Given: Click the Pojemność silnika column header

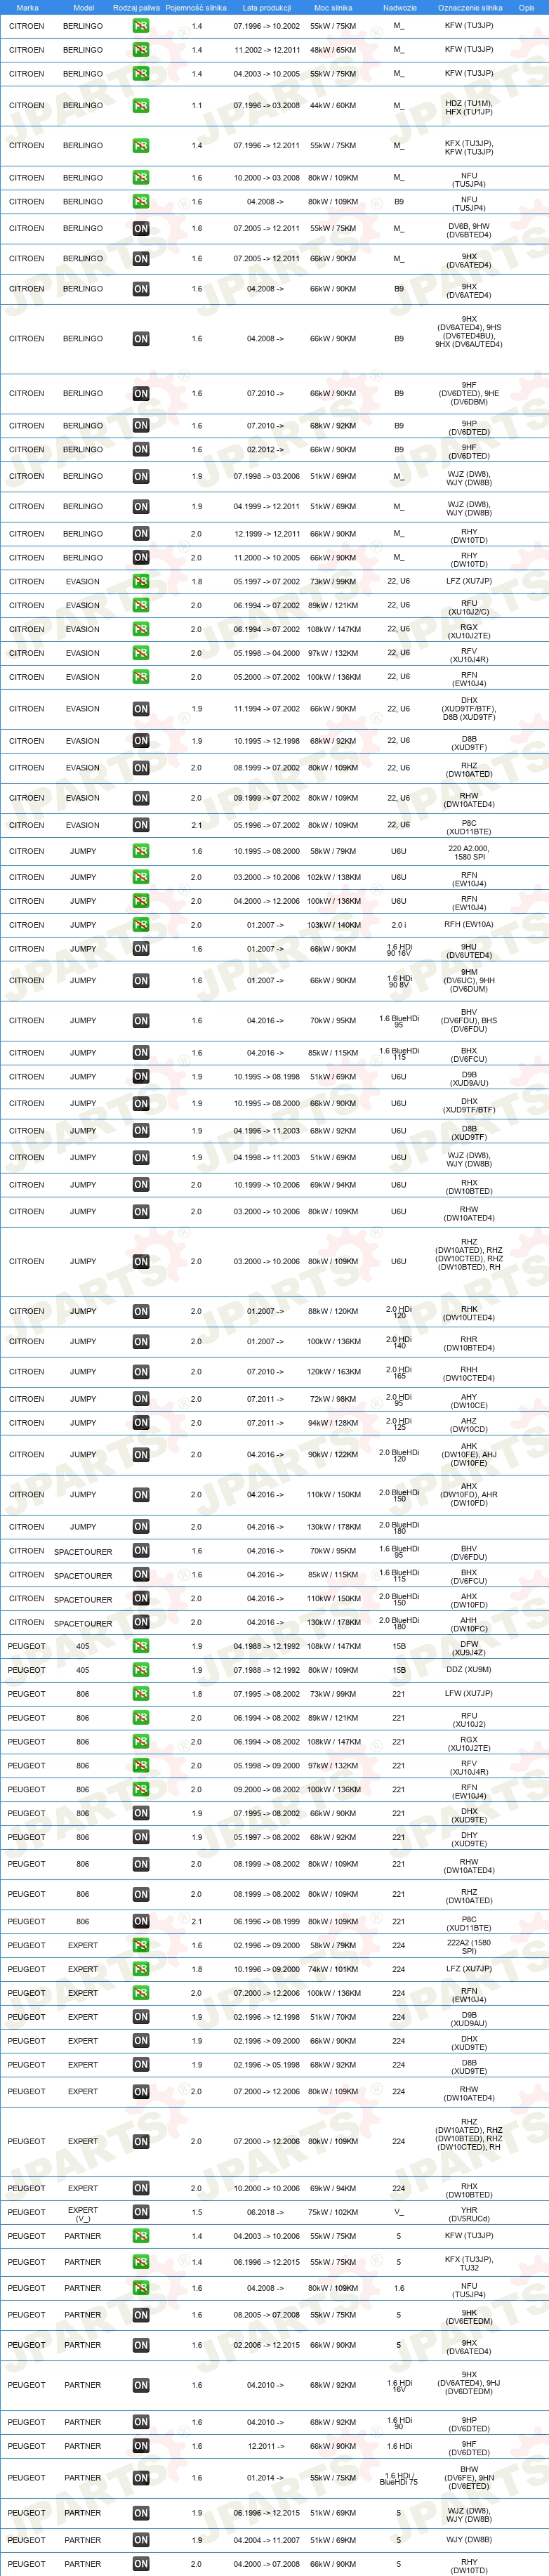Looking at the screenshot, I should point(196,7).
